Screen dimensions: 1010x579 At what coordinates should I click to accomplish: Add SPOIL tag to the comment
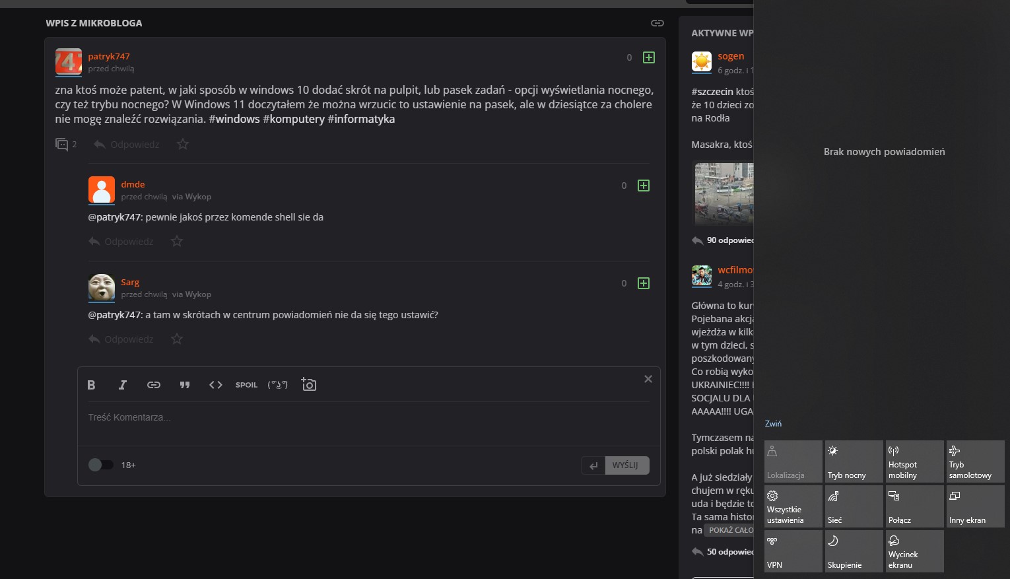pyautogui.click(x=246, y=385)
